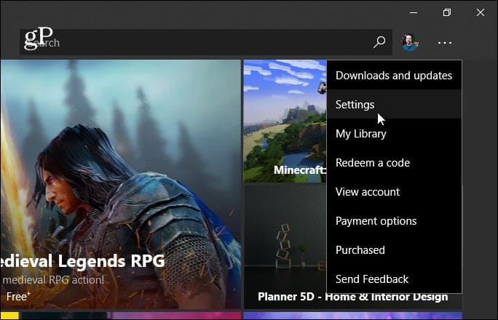Viewport: 498px width, 320px height.
Task: Click Purchased in the menu
Action: [394, 250]
